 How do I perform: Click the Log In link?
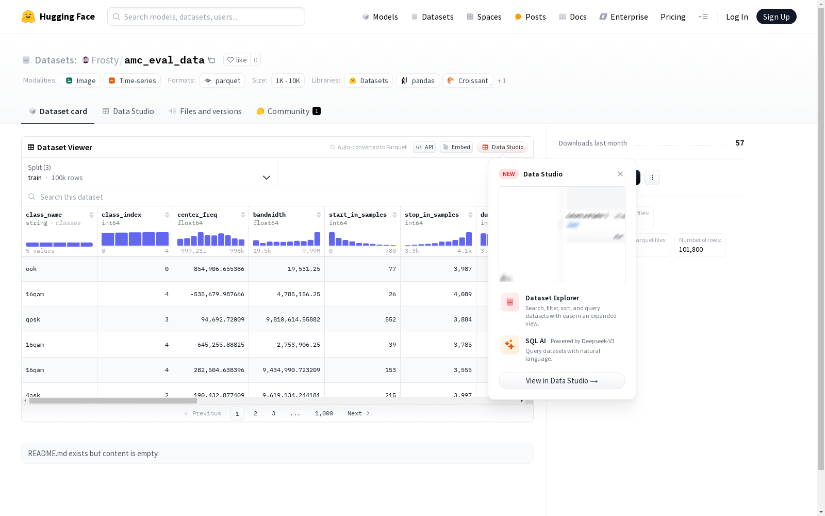[x=737, y=17]
